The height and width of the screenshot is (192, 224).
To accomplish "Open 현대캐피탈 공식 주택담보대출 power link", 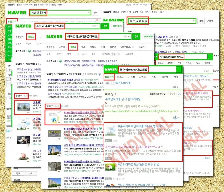I will click(x=62, y=87).
